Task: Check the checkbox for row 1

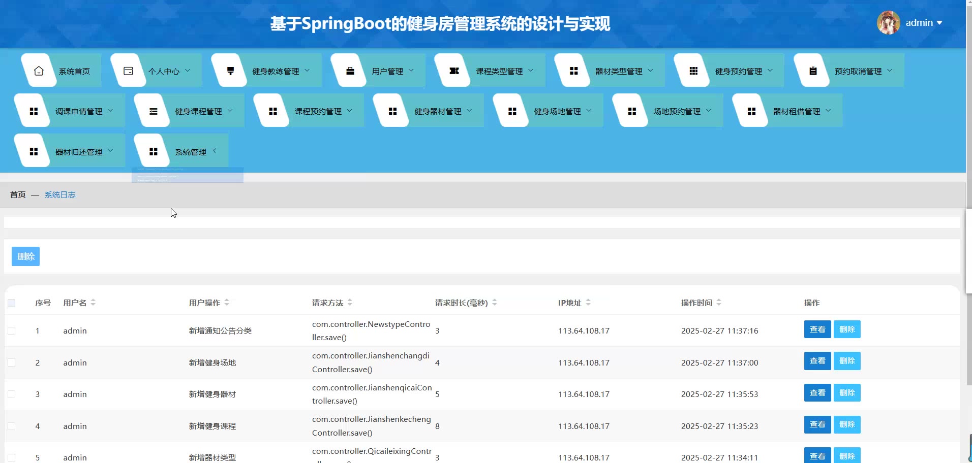Action: pyautogui.click(x=12, y=331)
